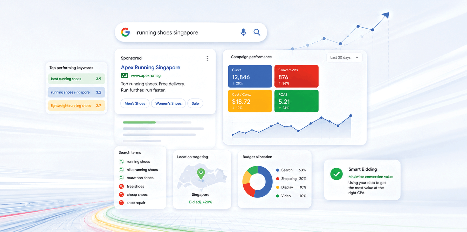
Task: Select the Cost / Conv. metric card
Action: pyautogui.click(x=250, y=101)
